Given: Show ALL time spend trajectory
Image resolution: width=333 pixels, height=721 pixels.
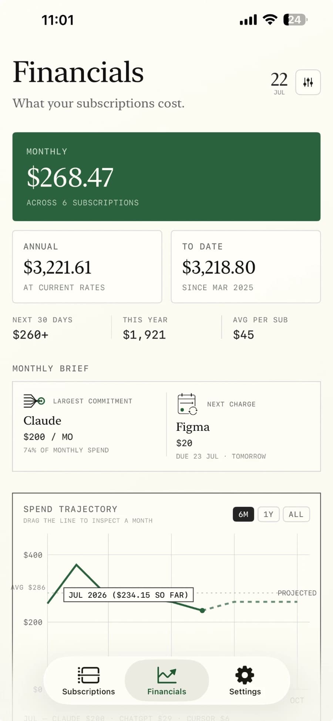Looking at the screenshot, I should [296, 514].
